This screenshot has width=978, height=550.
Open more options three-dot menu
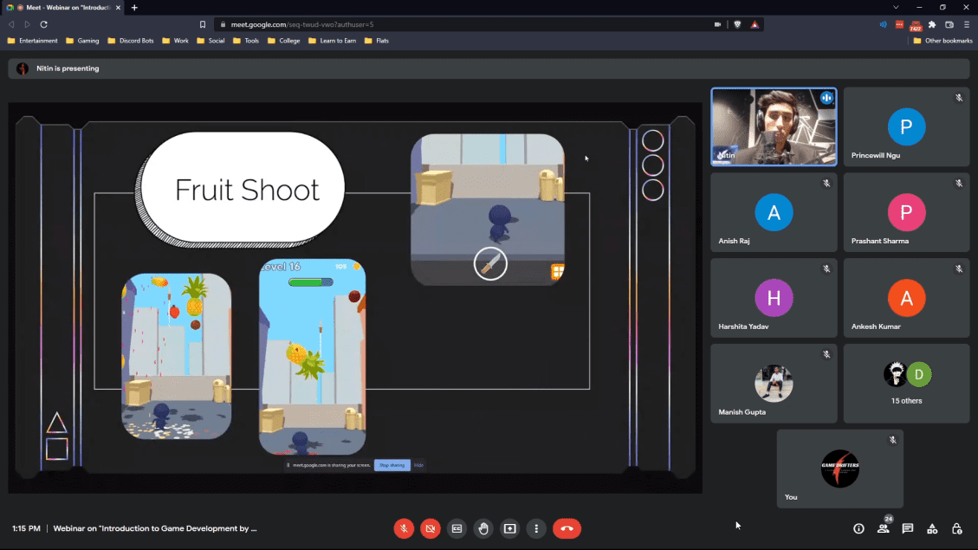tap(536, 528)
